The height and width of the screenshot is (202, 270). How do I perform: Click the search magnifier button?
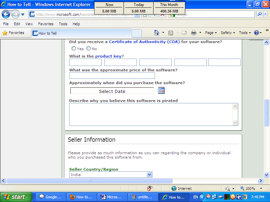260,14
